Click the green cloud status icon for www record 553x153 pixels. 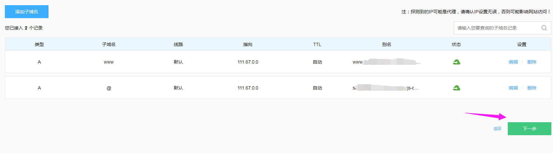tap(456, 62)
